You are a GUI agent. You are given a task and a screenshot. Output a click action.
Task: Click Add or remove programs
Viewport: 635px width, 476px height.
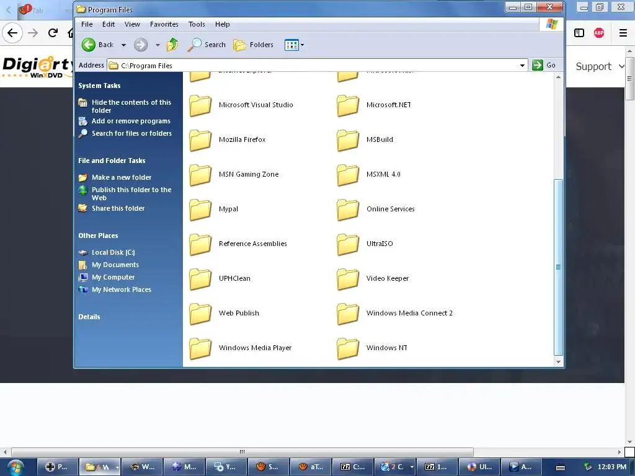(131, 121)
